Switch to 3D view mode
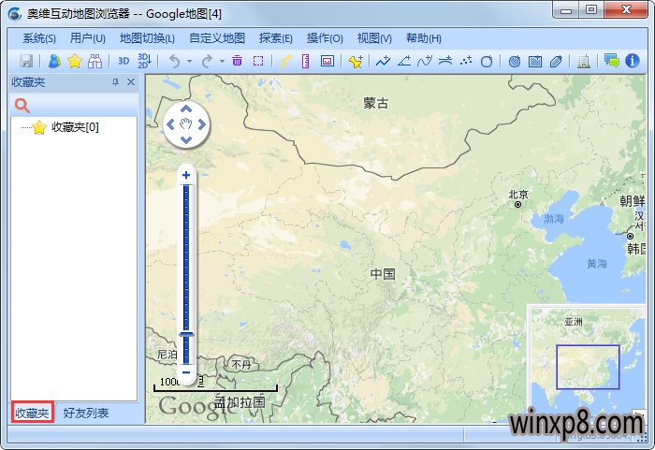This screenshot has width=655, height=450. pos(124,61)
